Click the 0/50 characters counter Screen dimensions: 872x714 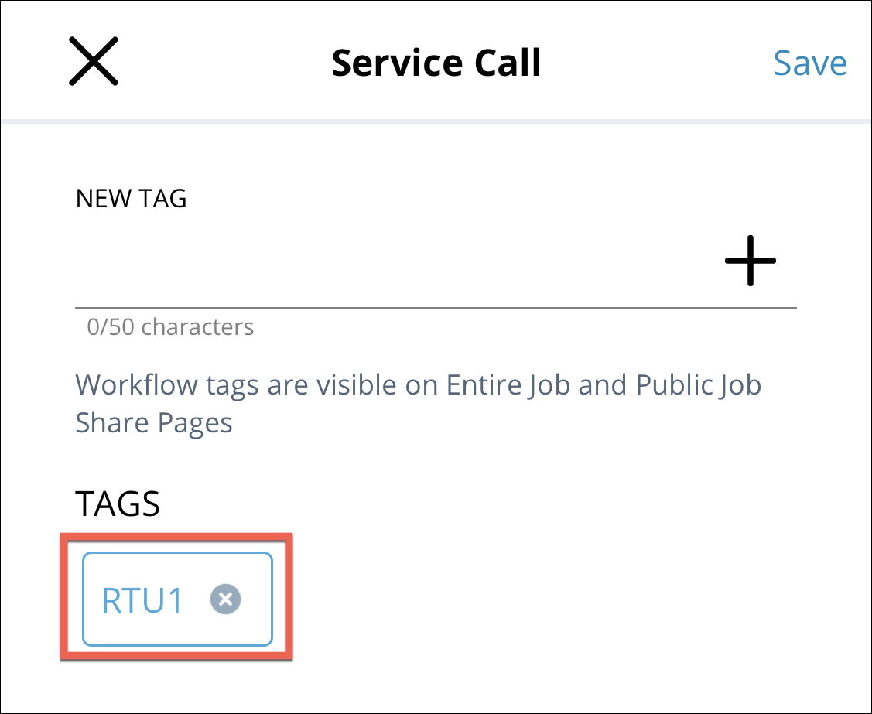coord(171,327)
